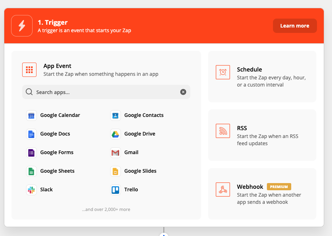Image resolution: width=332 pixels, height=236 pixels.
Task: Select the Trello app icon
Action: tap(115, 190)
